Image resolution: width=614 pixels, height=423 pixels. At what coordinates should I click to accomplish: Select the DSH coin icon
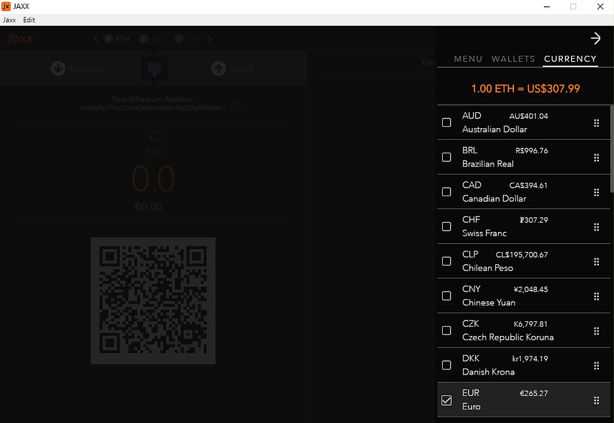click(x=179, y=39)
